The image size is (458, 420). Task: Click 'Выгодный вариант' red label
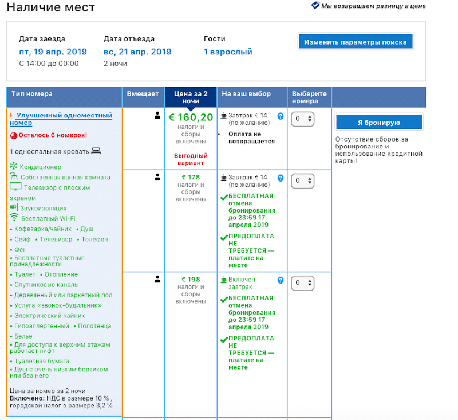point(191,159)
